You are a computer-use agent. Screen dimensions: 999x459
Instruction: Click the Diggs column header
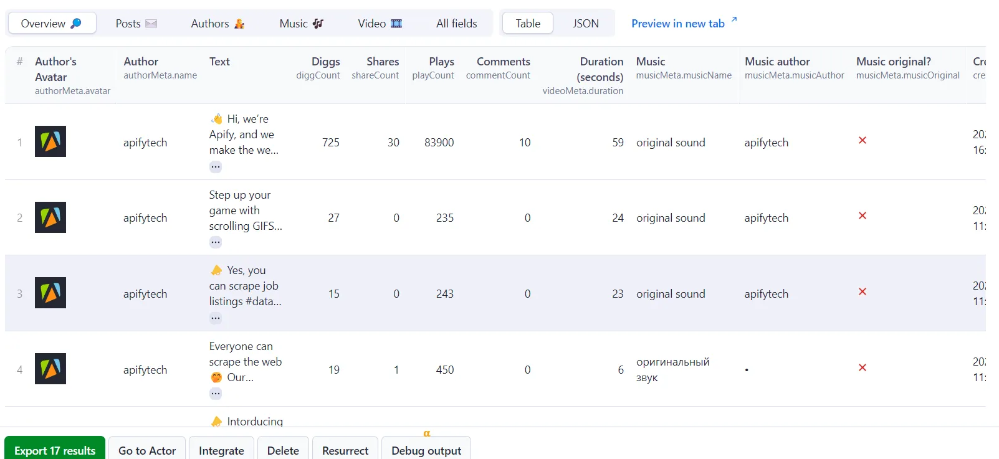click(318, 68)
